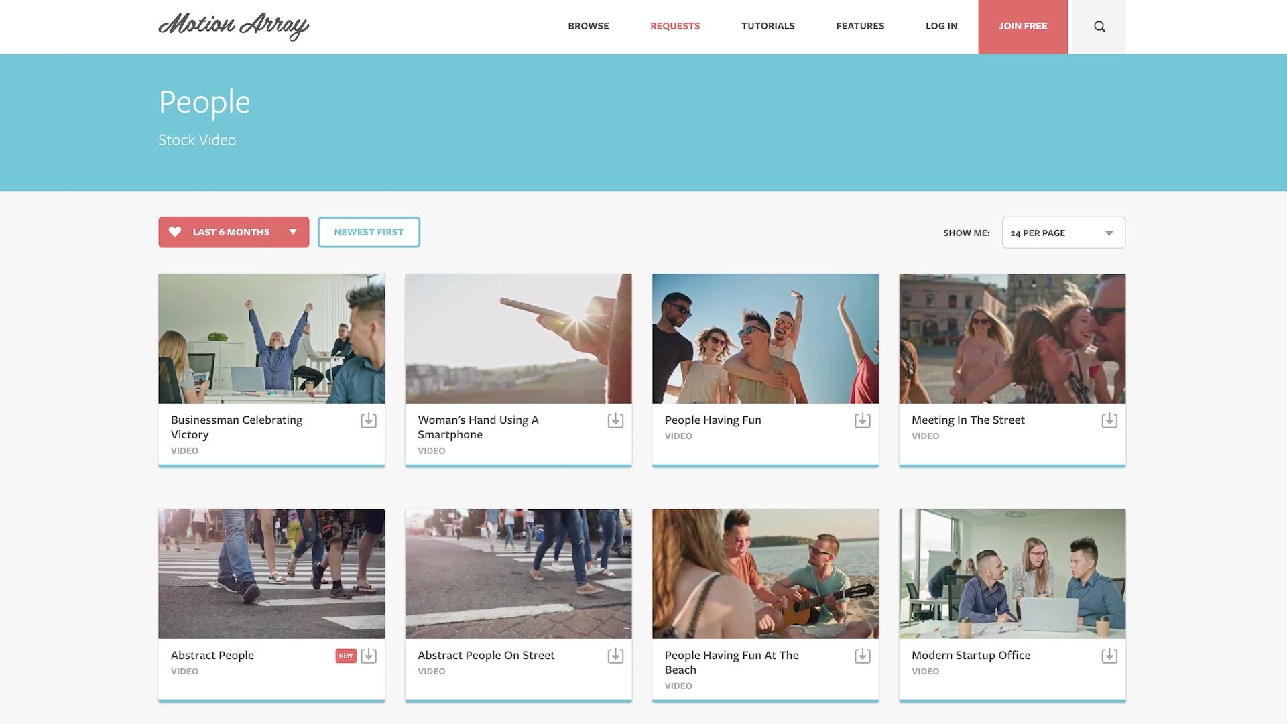Open People Having Fun title link
This screenshot has width=1287, height=724.
tap(713, 420)
